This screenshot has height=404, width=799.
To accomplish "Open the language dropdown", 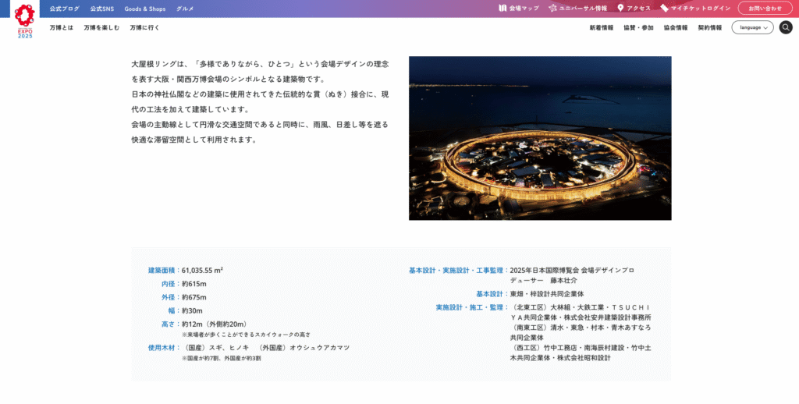I will pos(752,27).
